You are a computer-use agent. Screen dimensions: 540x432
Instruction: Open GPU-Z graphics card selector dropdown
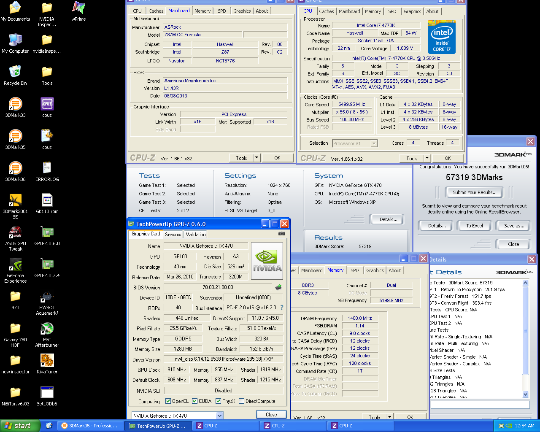(219, 416)
